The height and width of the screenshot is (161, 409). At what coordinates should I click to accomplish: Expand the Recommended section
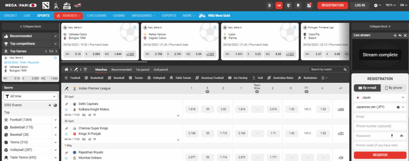point(55,36)
